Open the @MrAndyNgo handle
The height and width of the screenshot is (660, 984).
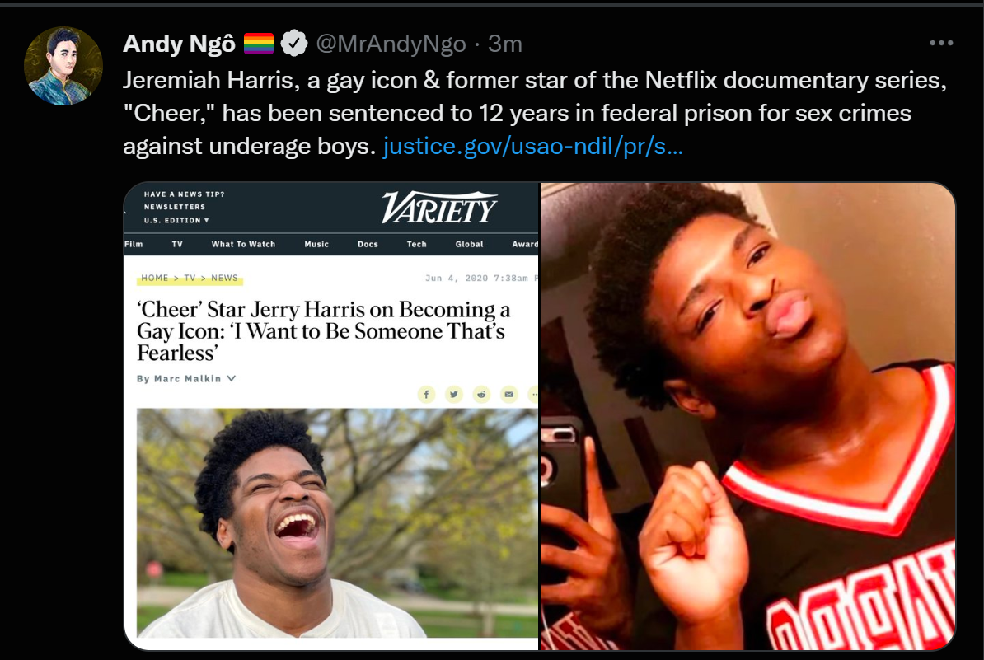pyautogui.click(x=391, y=44)
